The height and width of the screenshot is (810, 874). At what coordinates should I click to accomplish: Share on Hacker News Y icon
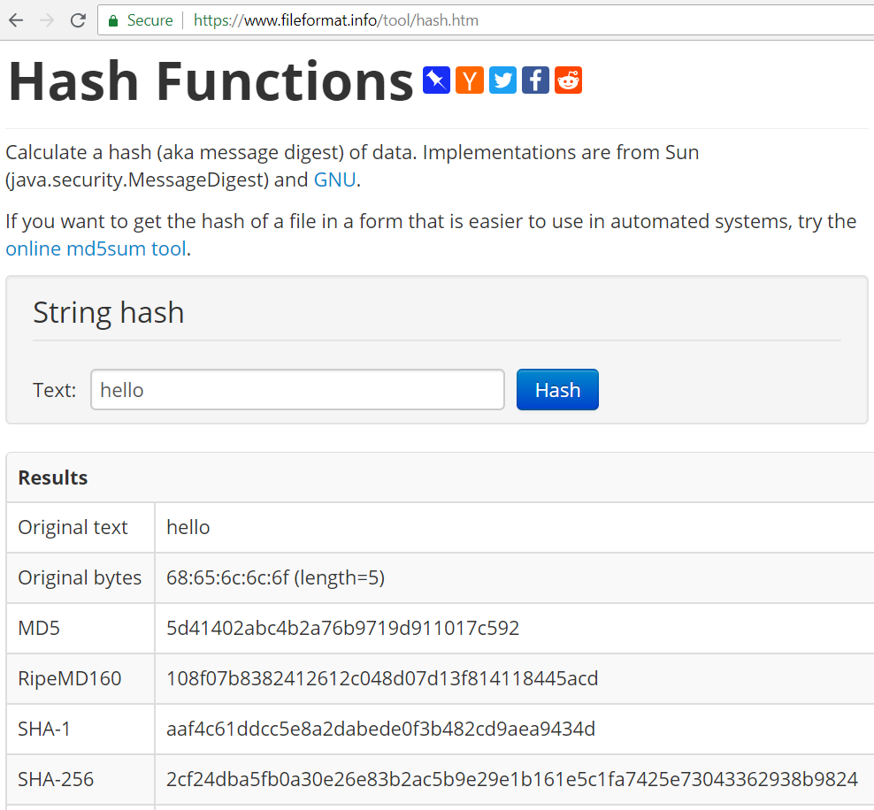(x=470, y=80)
